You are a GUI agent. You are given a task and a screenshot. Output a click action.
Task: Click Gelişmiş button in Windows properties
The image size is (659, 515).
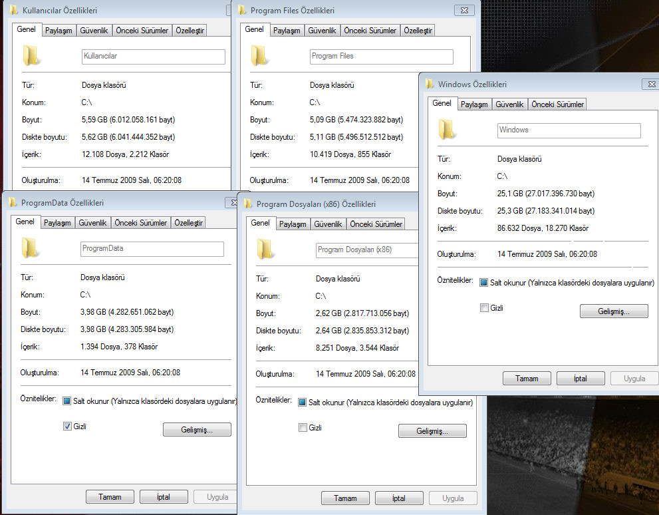(x=614, y=311)
